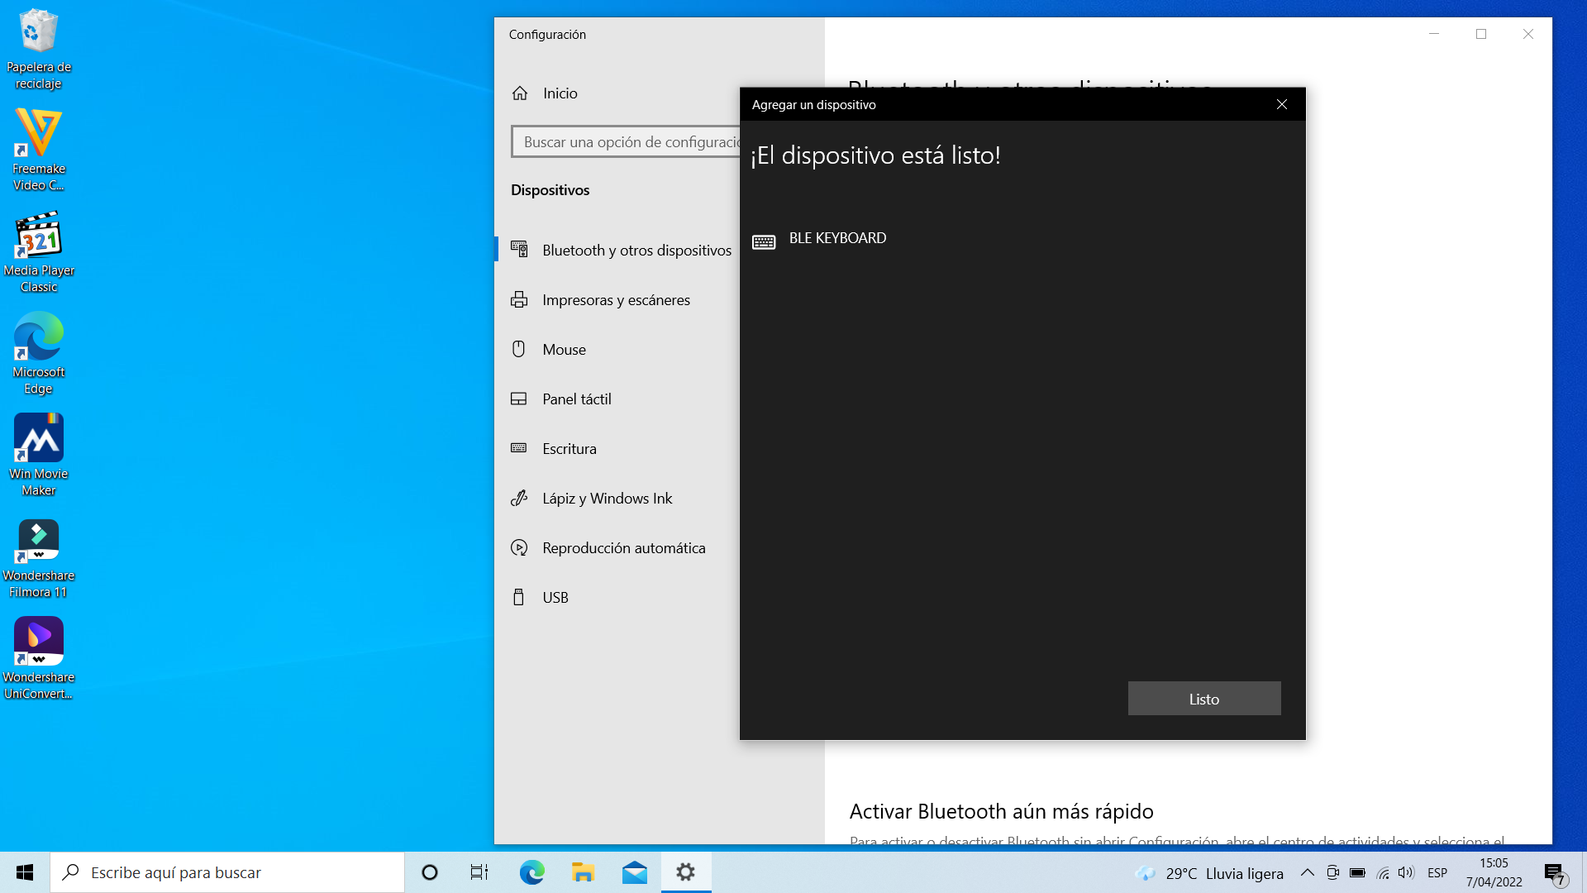This screenshot has width=1587, height=893.
Task: Open the Mail app on the taskbar
Action: (634, 872)
